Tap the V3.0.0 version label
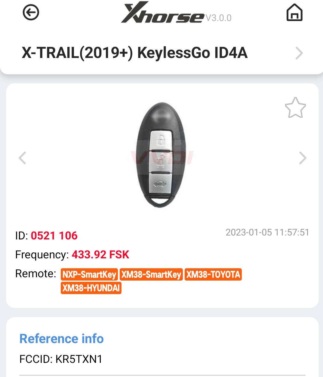 click(x=219, y=18)
